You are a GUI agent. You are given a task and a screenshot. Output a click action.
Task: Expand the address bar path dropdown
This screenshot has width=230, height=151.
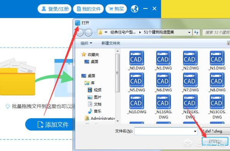coord(189,32)
